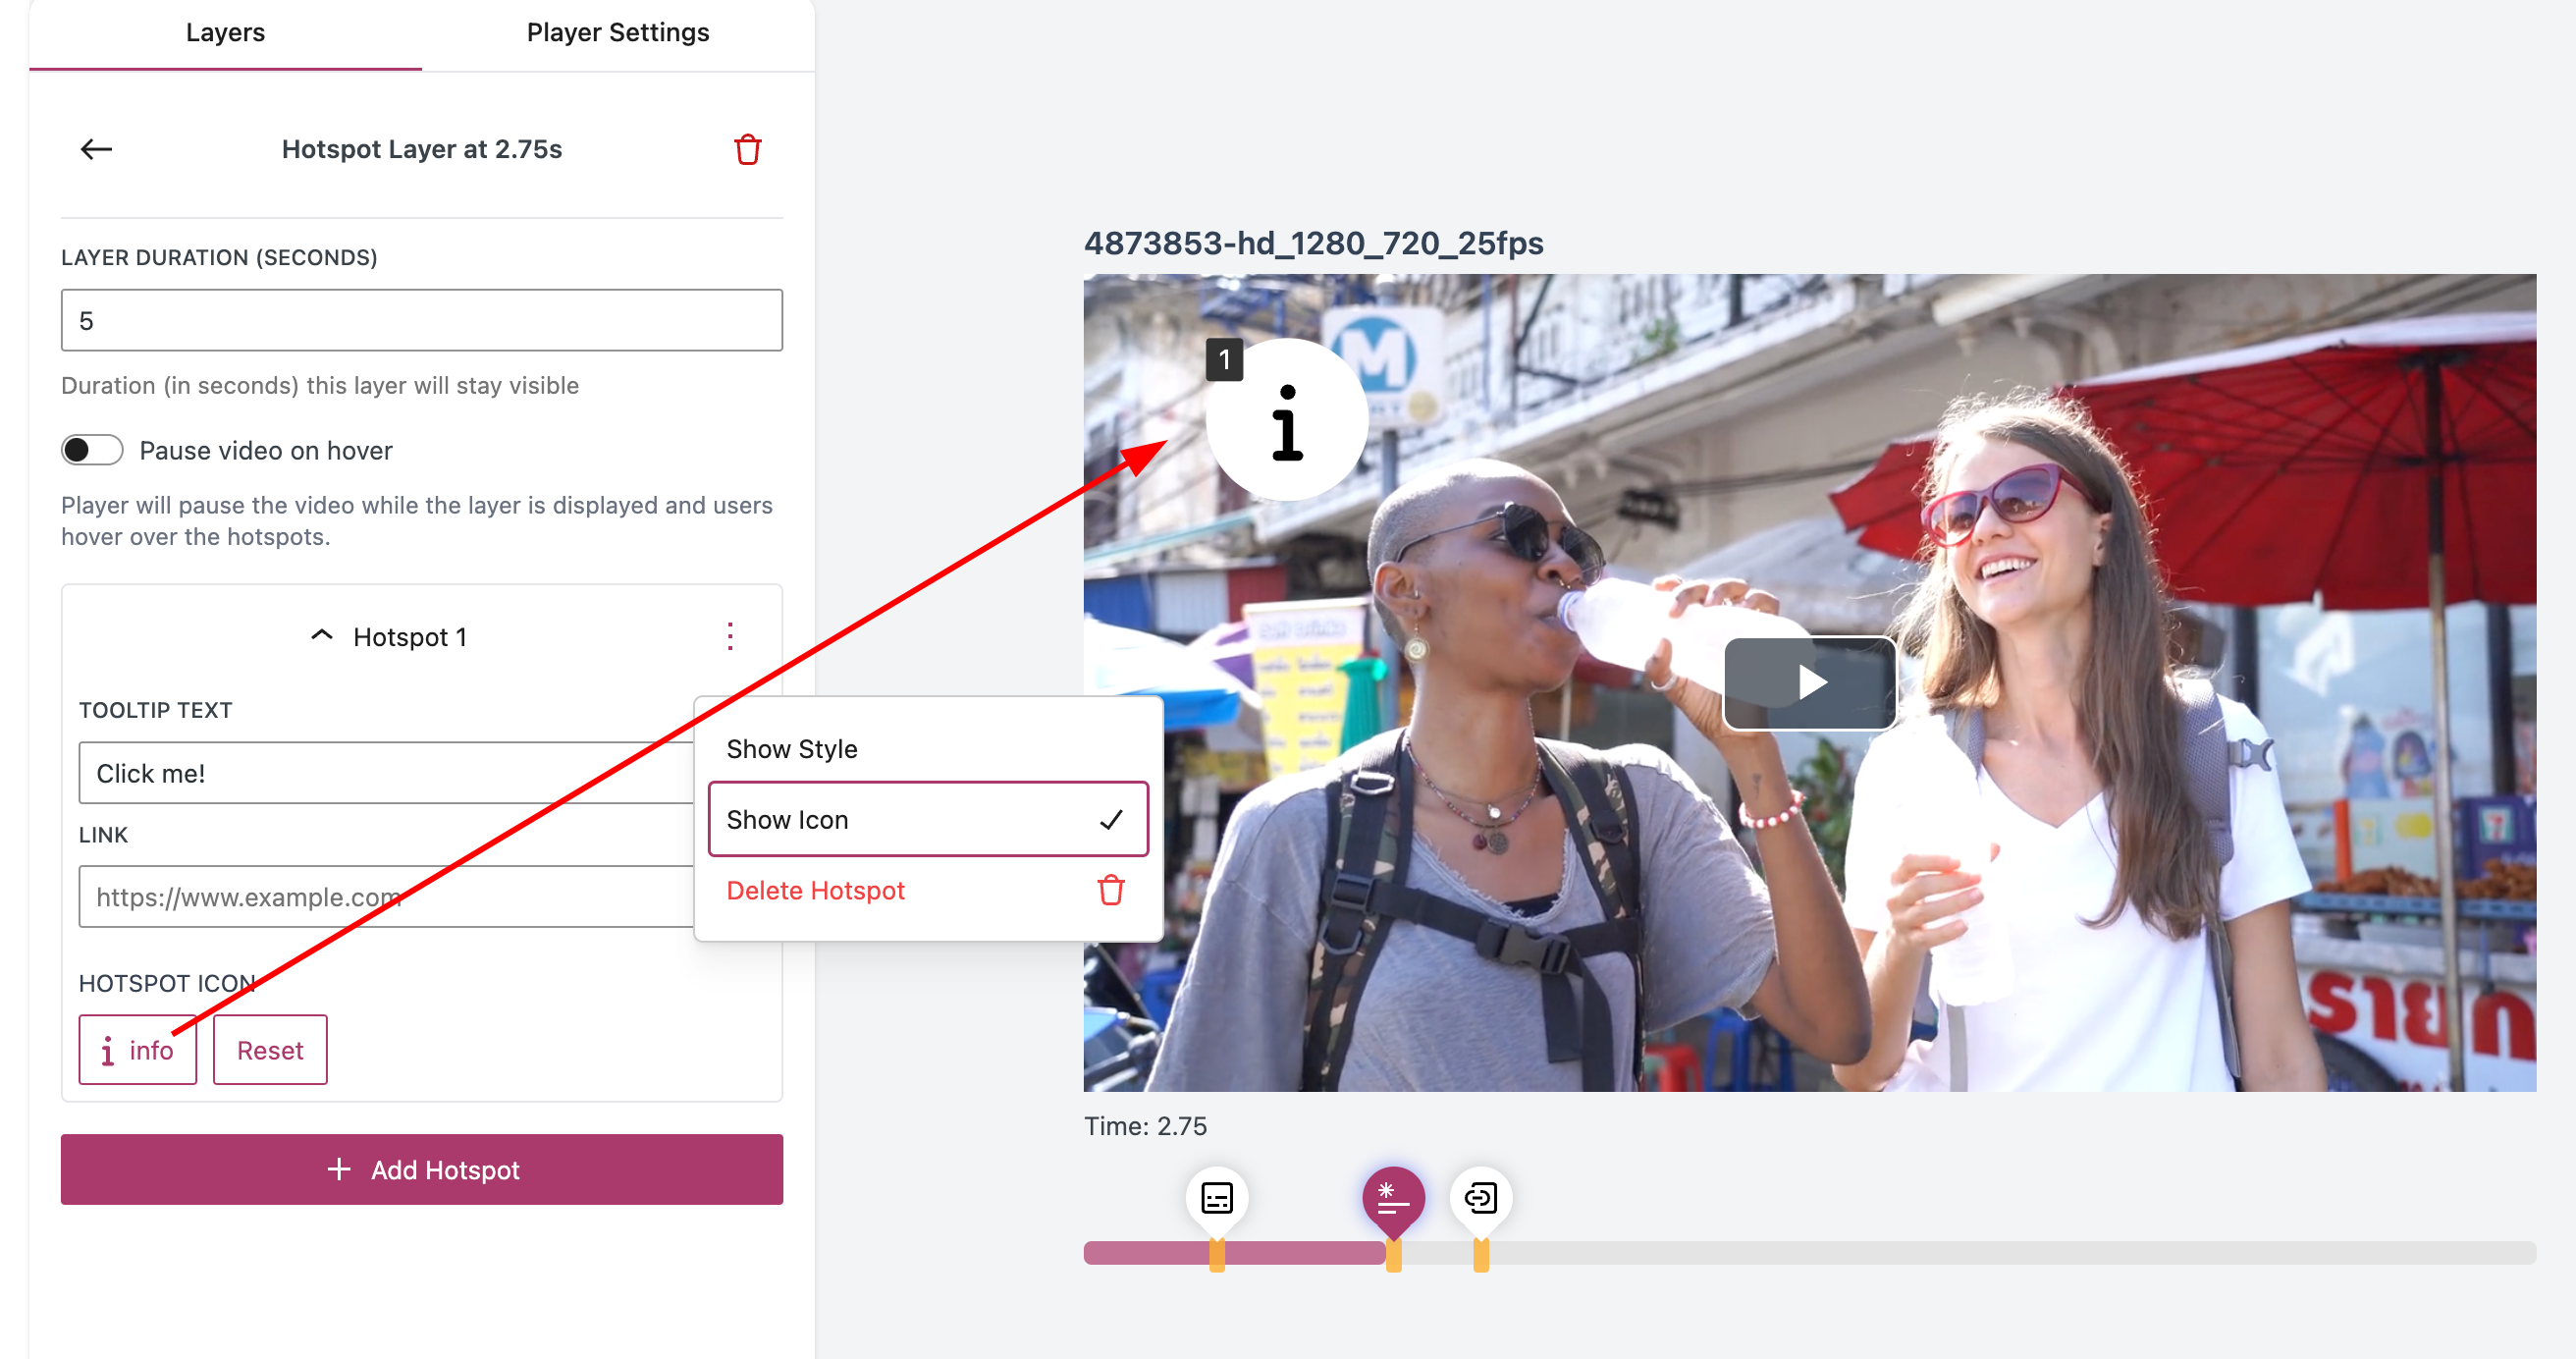Toggle Pause video on hover switch
Viewport: 2576px width, 1359px height.
tap(92, 450)
